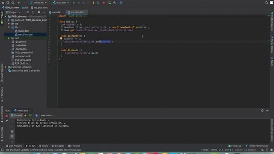The image size is (274, 154).
Task: Open the Logcat tool window
Action: tap(58, 146)
